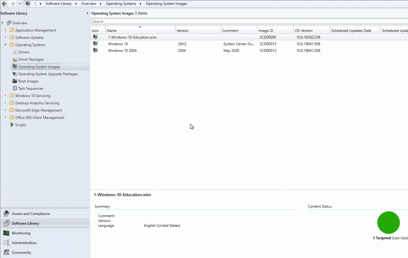Select the Monitoring workspace icon
This screenshot has width=408, height=258.
point(6,233)
